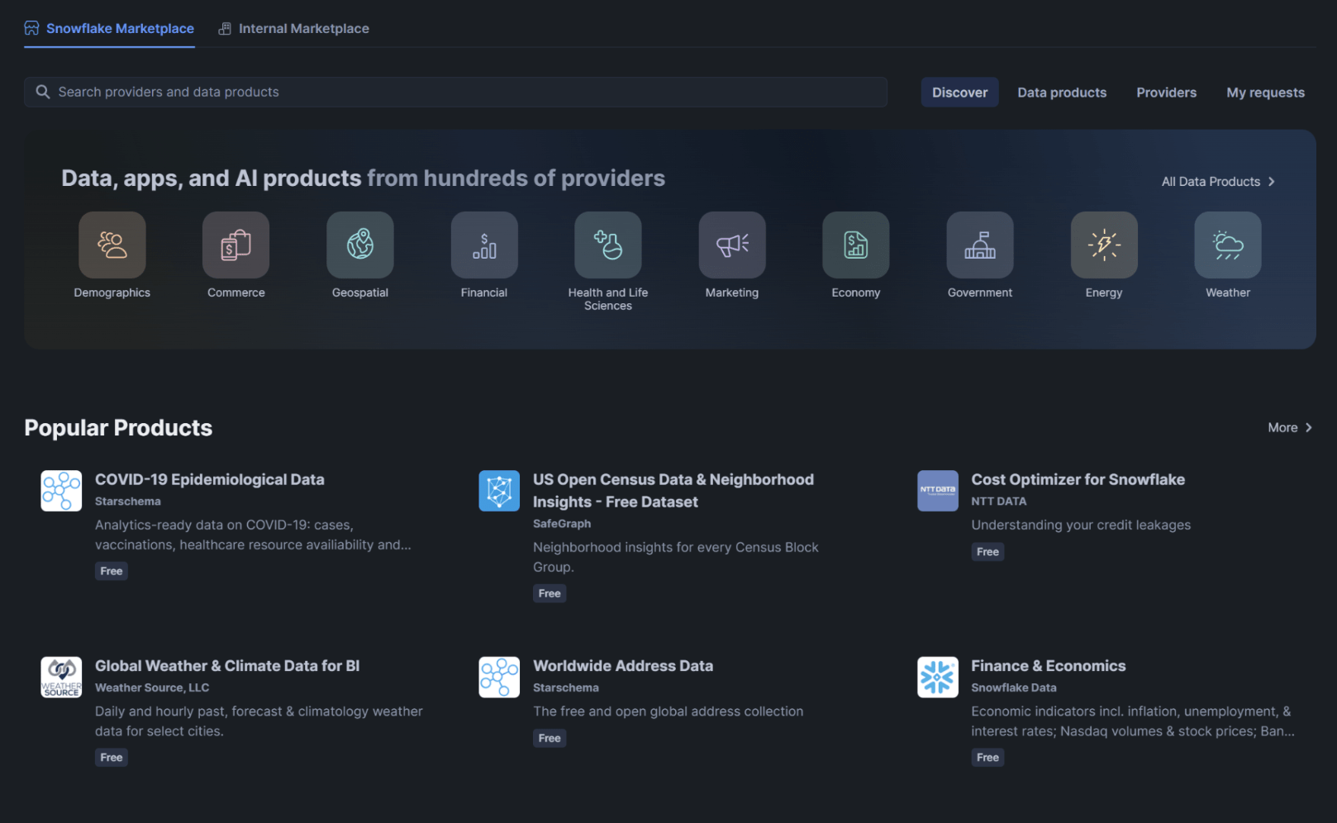Click the NTT DATA provider name
This screenshot has height=823, width=1337.
pyautogui.click(x=999, y=502)
